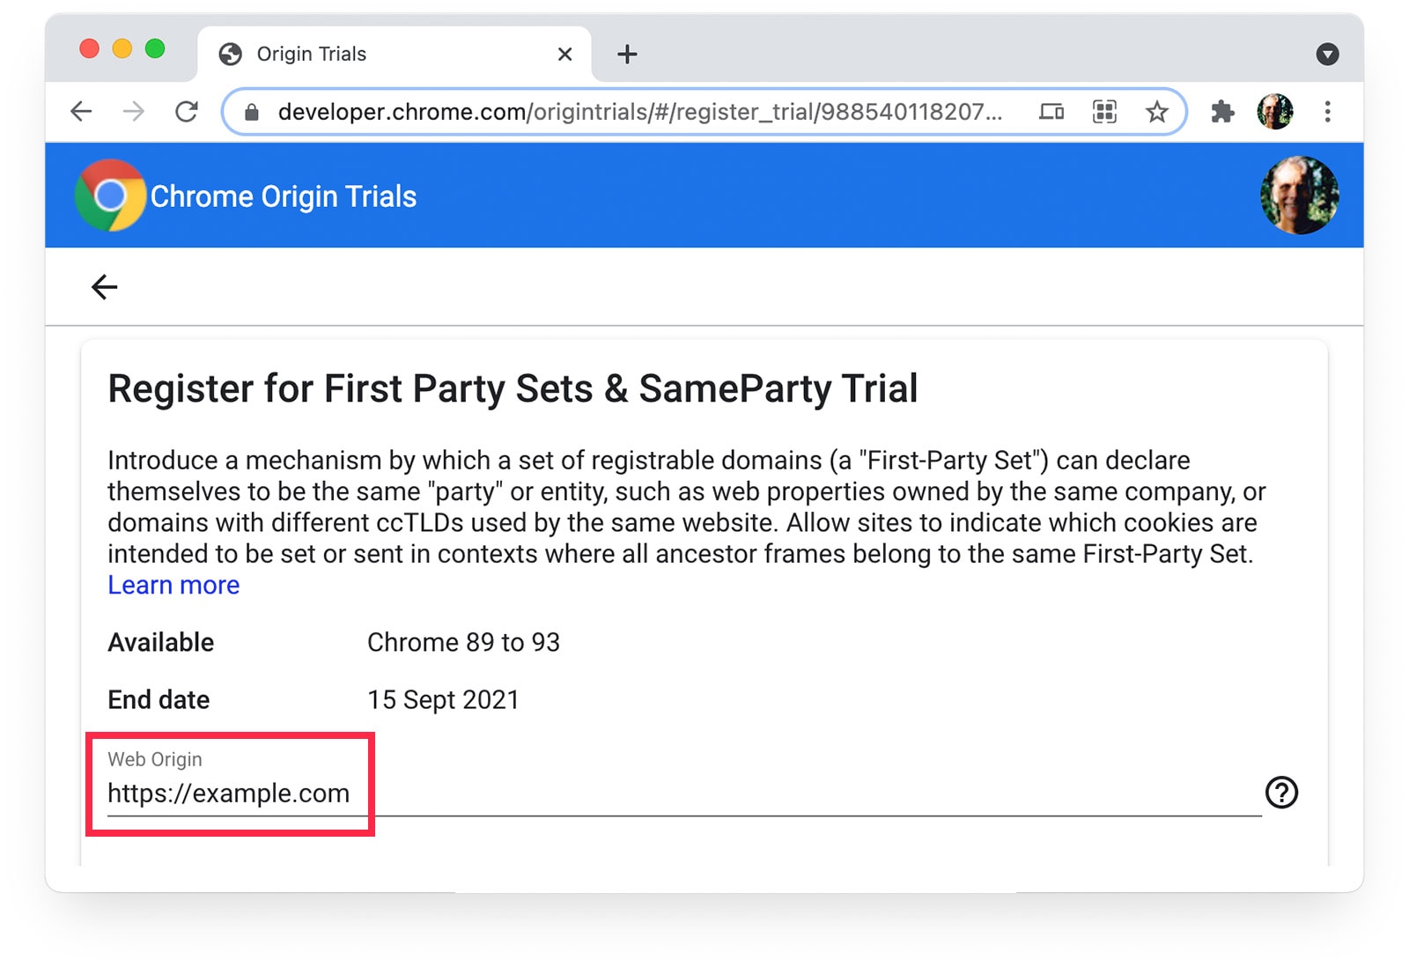This screenshot has width=1409, height=967.
Task: Open the account avatar in blue header
Action: (x=1299, y=196)
